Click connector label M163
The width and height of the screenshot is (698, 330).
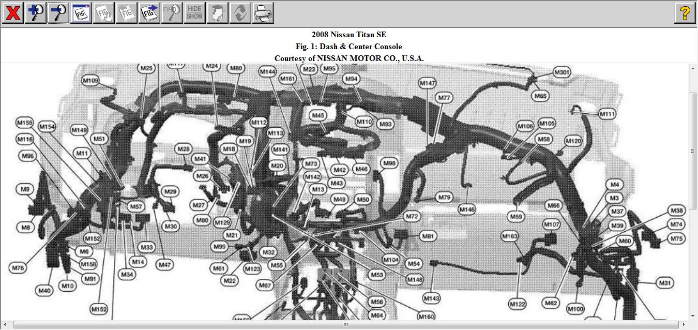pos(510,236)
